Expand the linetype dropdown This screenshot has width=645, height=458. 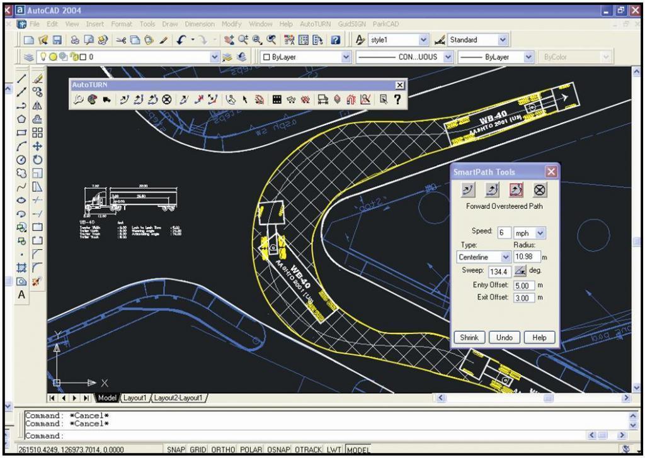click(x=448, y=57)
